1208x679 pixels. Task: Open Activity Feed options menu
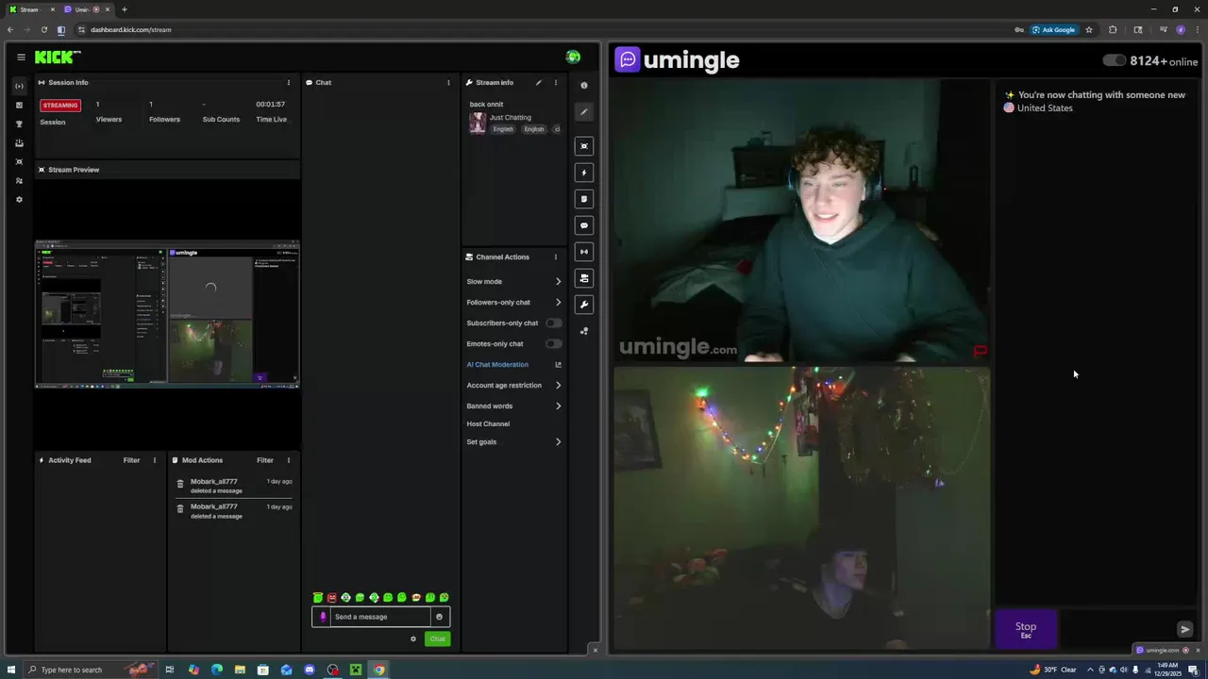(x=155, y=460)
